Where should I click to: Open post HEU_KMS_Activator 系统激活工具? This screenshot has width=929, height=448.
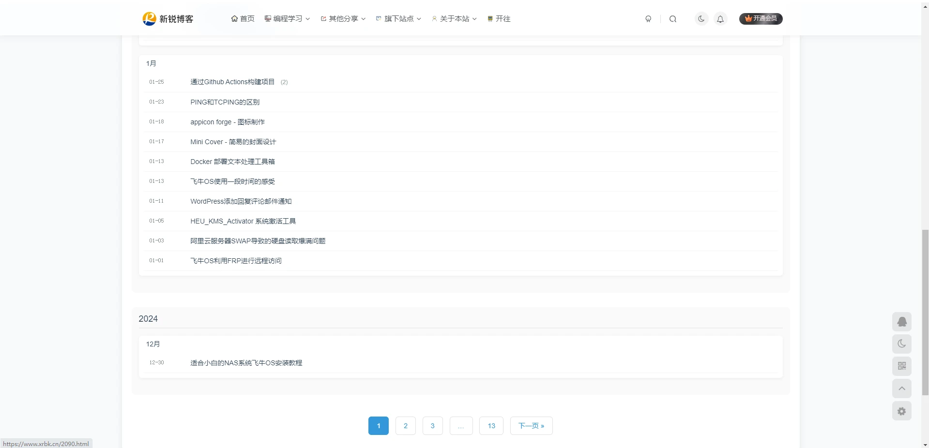[x=243, y=221]
